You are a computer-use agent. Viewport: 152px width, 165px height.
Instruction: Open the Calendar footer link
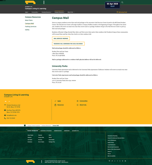coord(40,135)
